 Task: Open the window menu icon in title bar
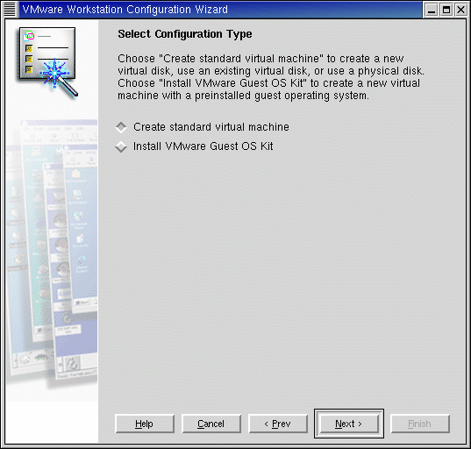(x=10, y=10)
